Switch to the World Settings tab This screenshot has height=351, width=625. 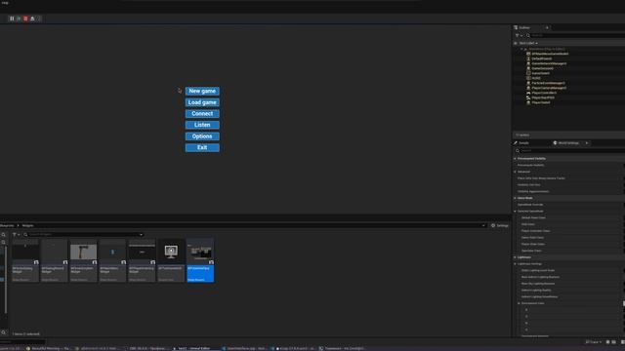(x=568, y=143)
